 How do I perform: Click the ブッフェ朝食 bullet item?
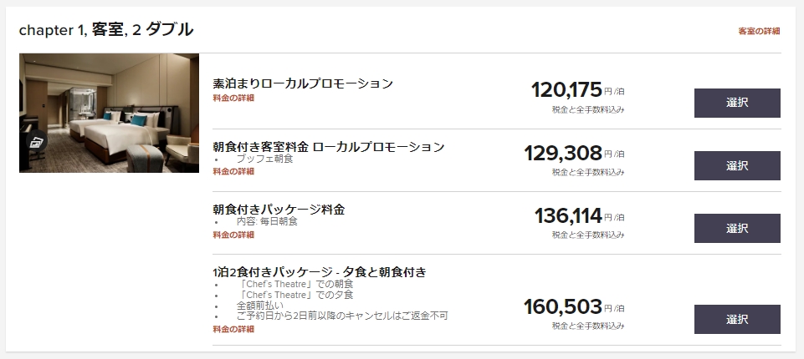click(264, 159)
